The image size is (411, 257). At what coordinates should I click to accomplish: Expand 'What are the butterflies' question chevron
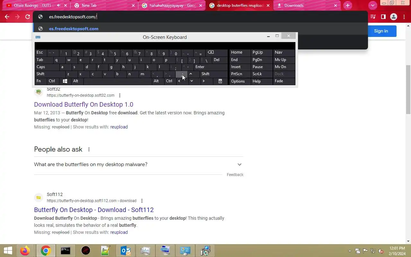tap(239, 164)
